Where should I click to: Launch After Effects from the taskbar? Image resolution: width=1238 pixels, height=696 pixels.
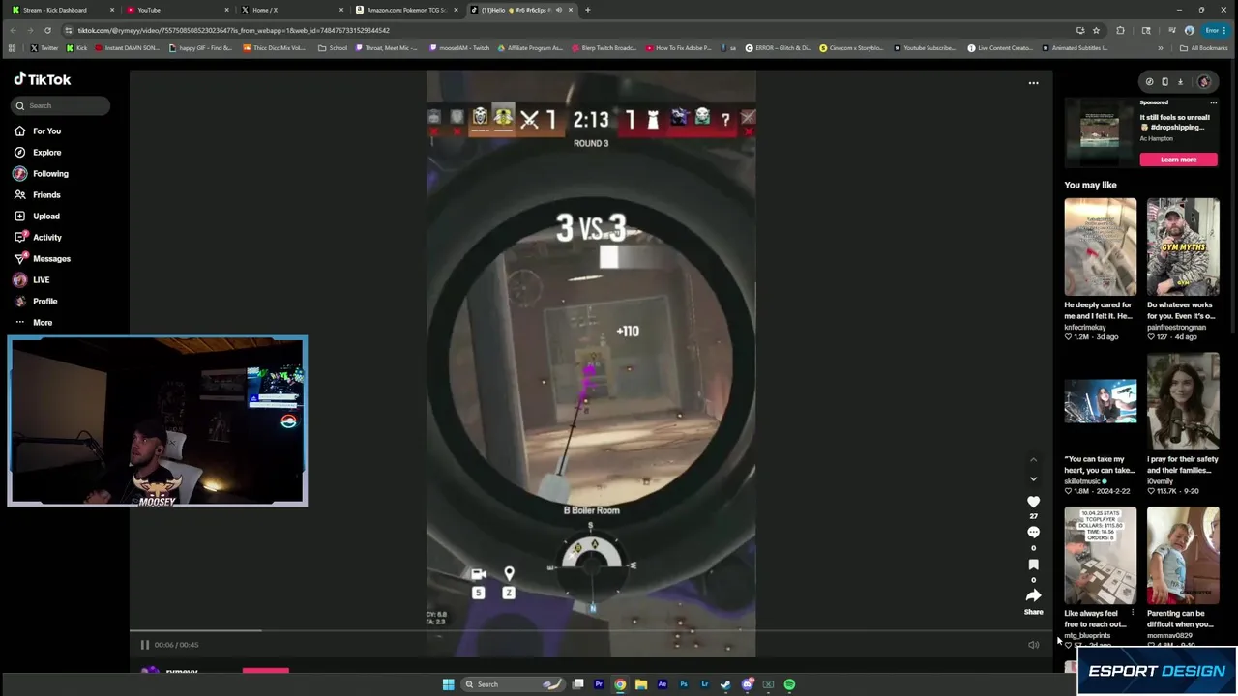coord(663,684)
